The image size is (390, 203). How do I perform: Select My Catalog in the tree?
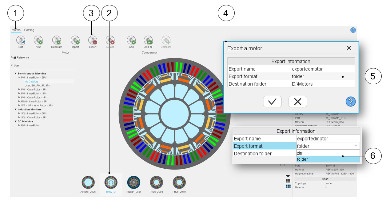(x=31, y=82)
